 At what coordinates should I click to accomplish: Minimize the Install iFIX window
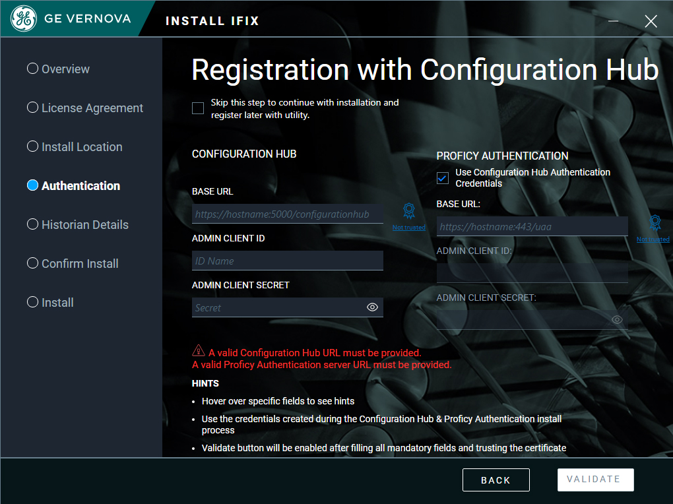point(613,20)
